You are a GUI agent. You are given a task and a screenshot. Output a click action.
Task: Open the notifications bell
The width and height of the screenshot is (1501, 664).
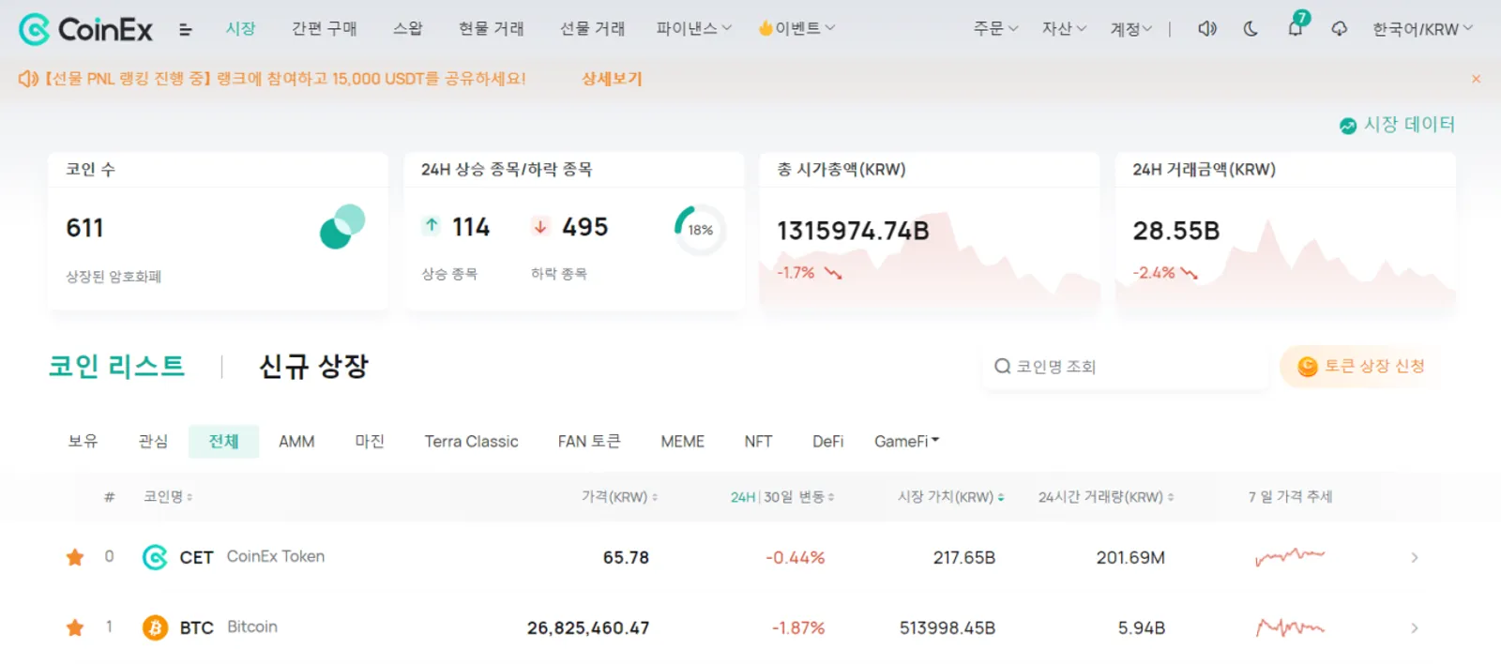[1296, 28]
